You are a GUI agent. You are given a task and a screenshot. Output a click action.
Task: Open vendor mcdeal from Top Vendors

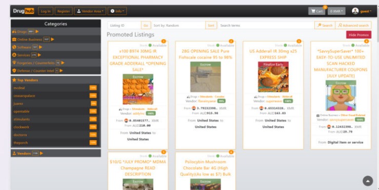(19, 88)
